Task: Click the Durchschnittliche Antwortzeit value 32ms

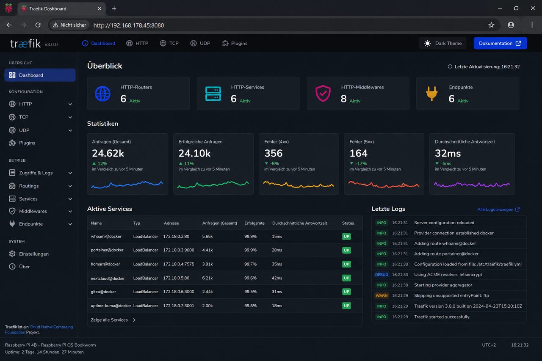Action: 448,153
